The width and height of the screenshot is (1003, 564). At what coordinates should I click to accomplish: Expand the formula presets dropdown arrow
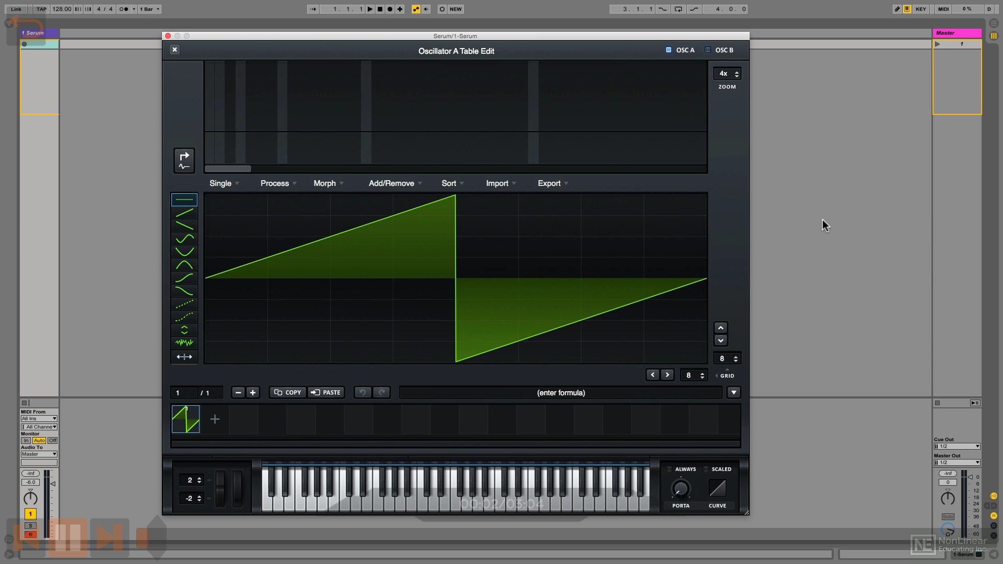734,392
